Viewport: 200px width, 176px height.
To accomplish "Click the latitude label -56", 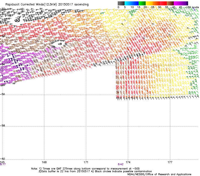I will 2,94.
